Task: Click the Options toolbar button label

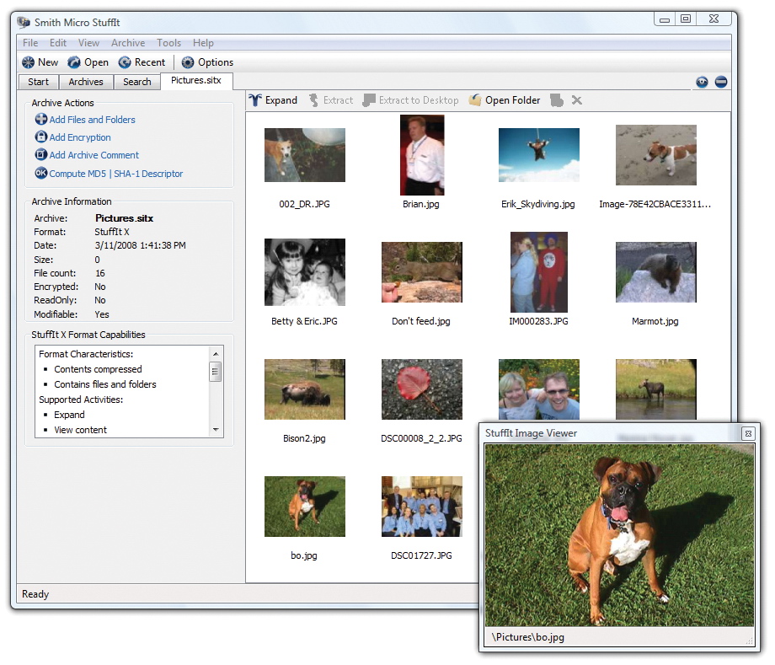Action: pyautogui.click(x=216, y=62)
